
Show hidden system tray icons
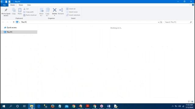[173, 106]
